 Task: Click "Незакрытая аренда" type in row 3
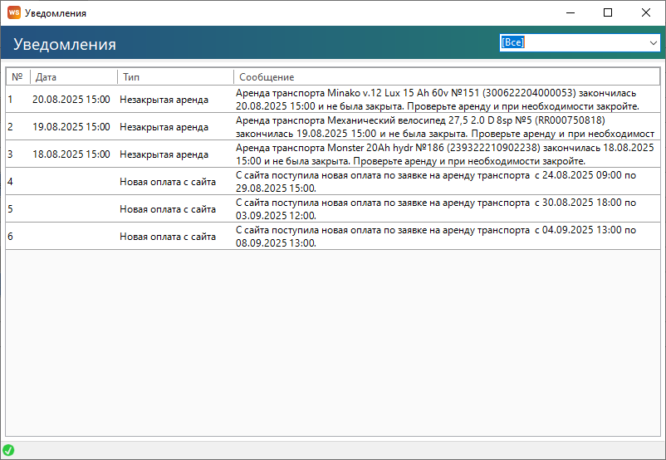164,154
